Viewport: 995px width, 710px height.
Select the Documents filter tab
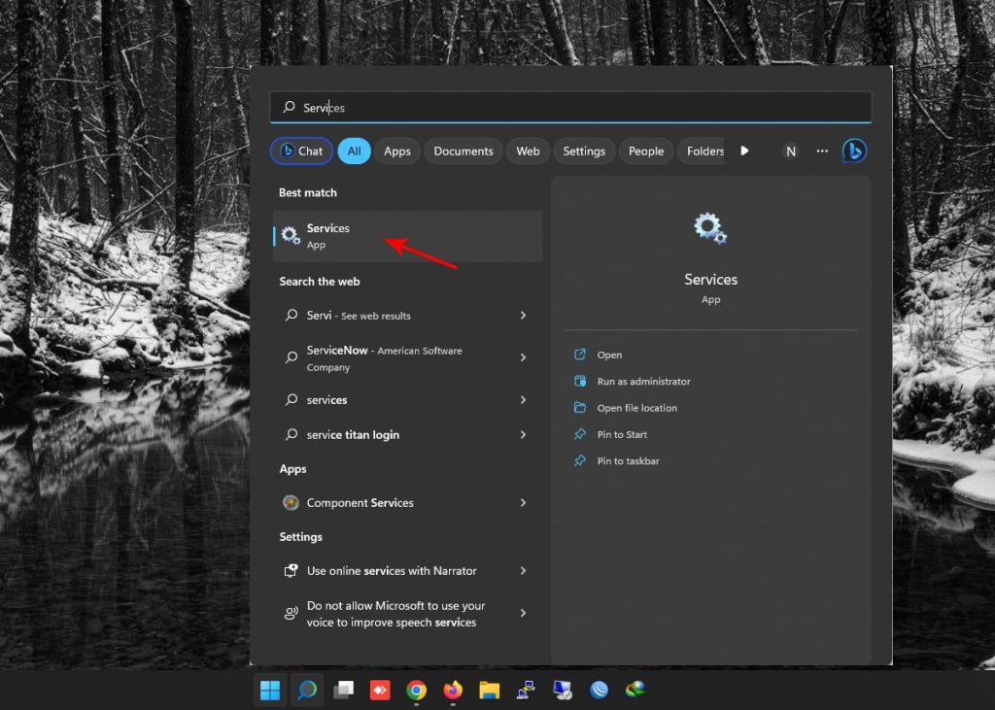point(463,152)
